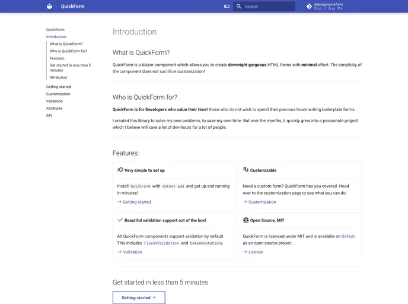Jump to Features: section in sidebar

[x=58, y=58]
